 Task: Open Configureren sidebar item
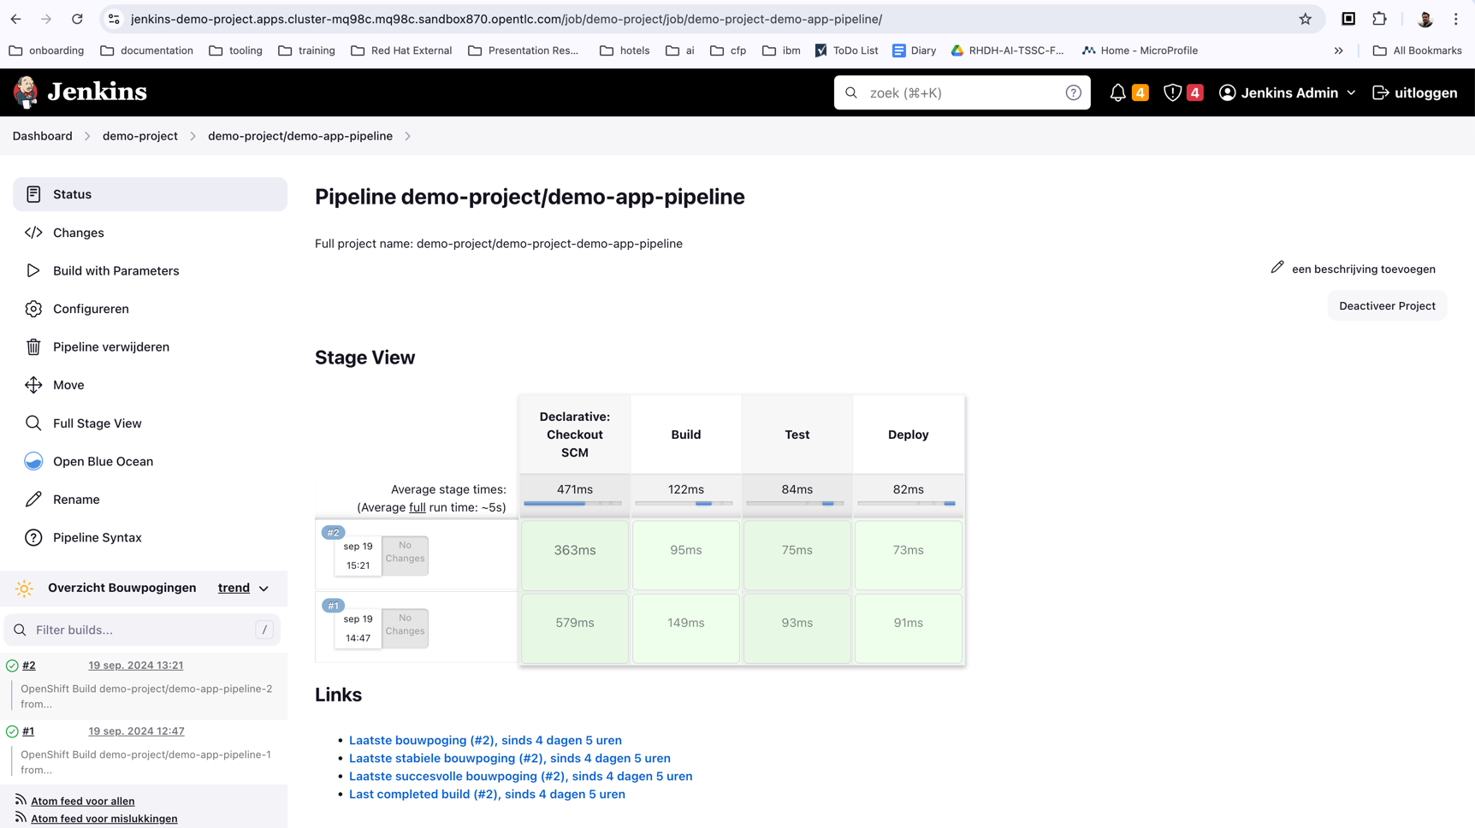click(x=150, y=309)
